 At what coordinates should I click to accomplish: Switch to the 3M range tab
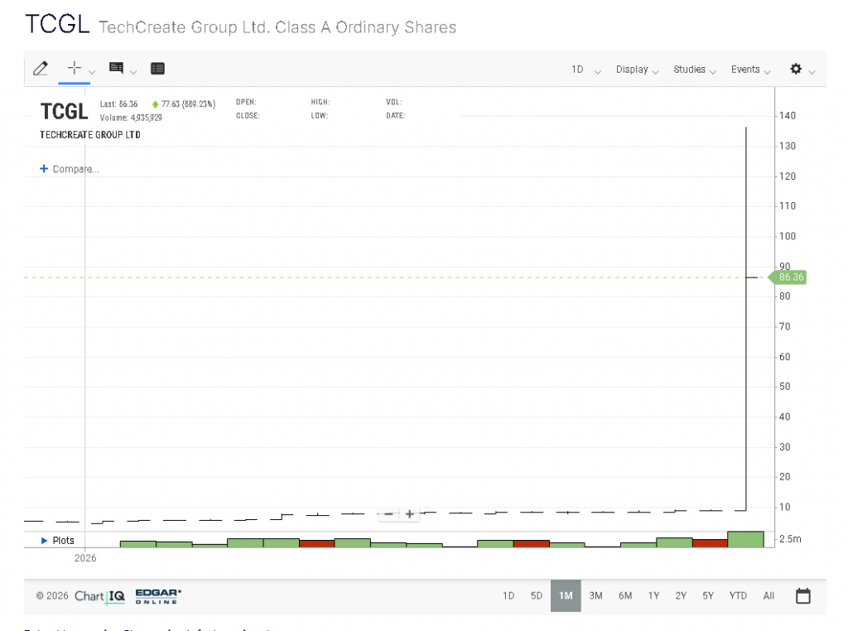[595, 595]
